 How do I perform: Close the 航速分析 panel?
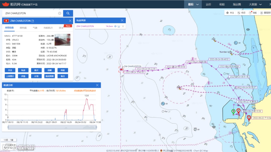(97, 85)
